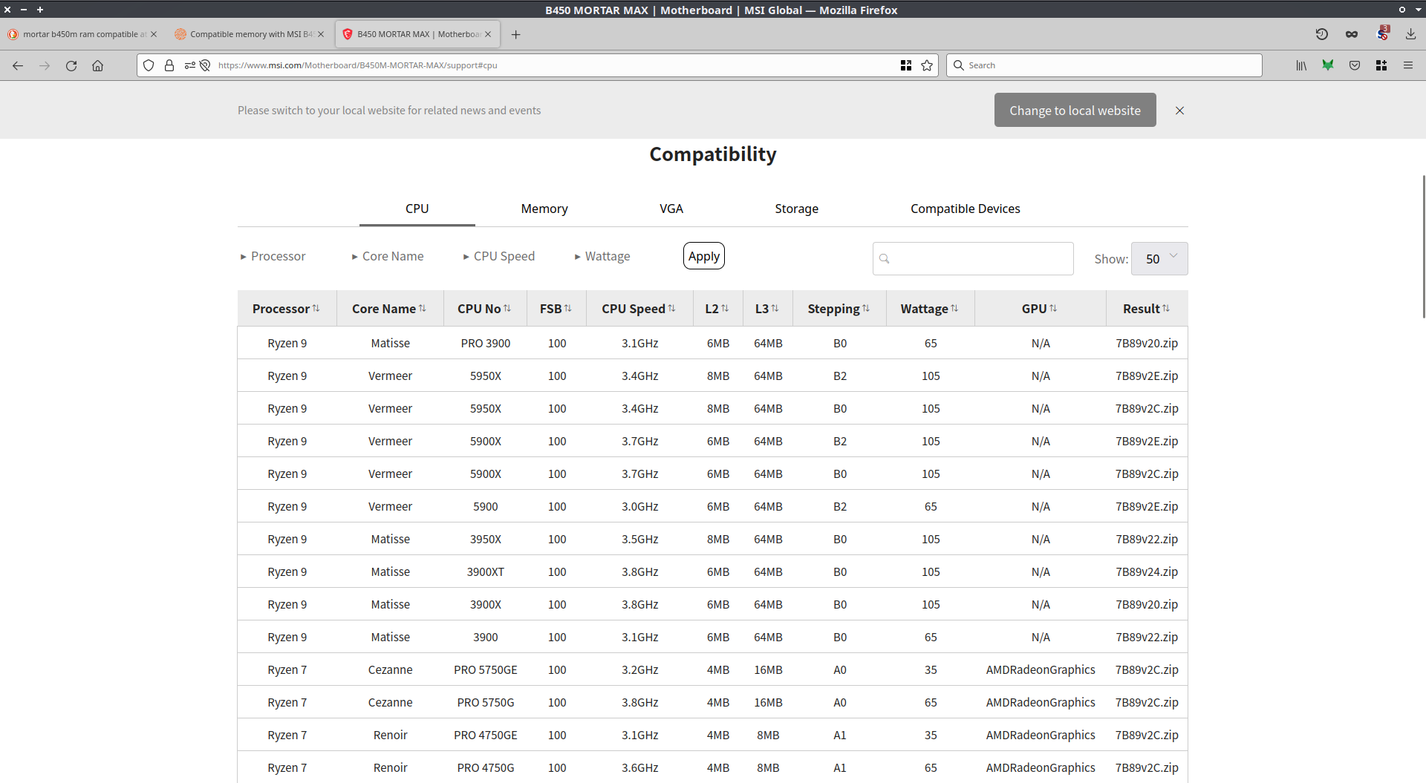The image size is (1426, 783).
Task: Open the library bookshelf icon
Action: [1301, 65]
